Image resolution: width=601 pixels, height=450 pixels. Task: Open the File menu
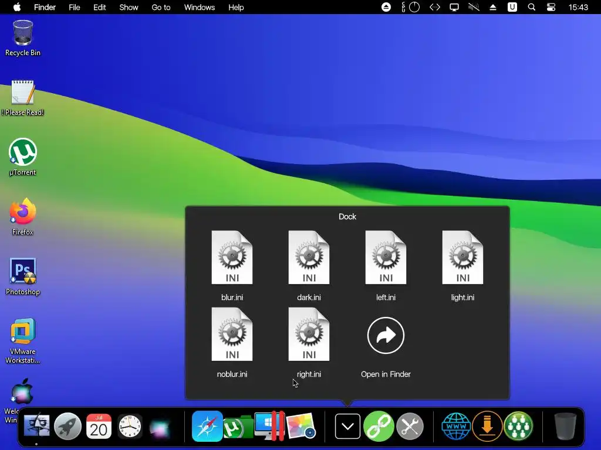(75, 7)
